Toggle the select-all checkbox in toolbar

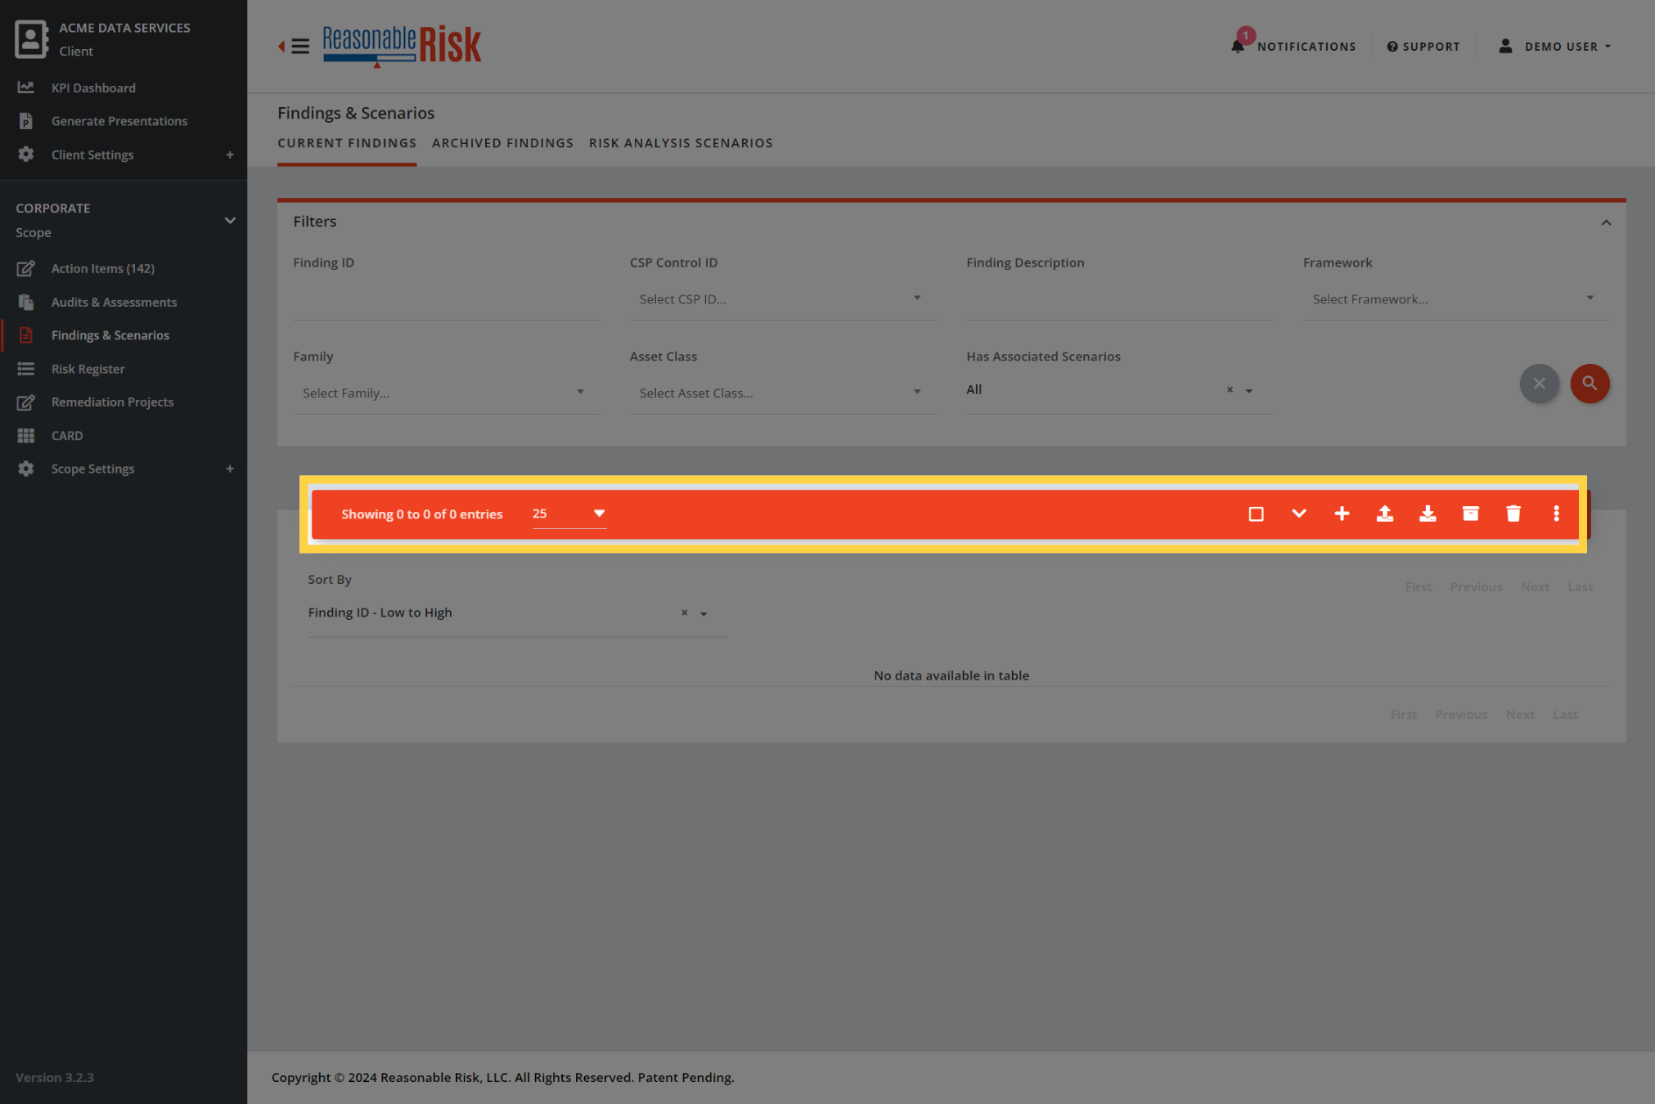[x=1257, y=514]
